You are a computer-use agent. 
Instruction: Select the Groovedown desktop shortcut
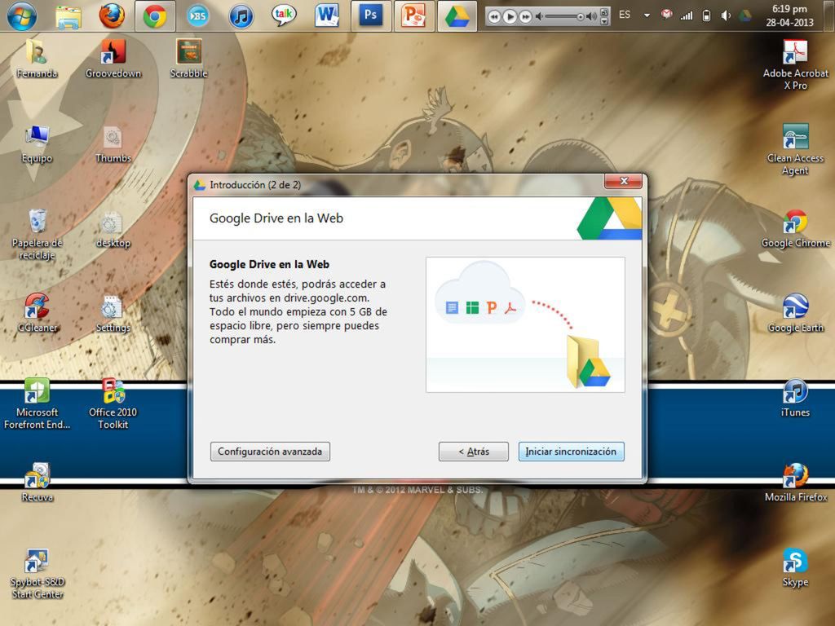point(113,59)
